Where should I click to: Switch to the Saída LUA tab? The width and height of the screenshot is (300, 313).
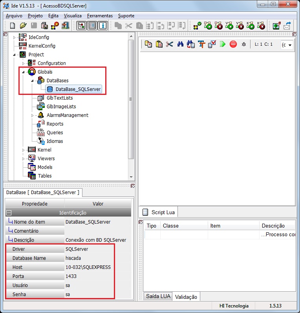(x=158, y=296)
